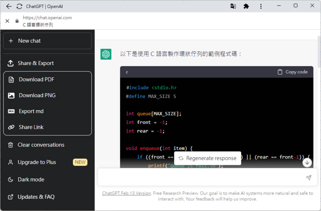Click the clipboard icon for Copy code
Image resolution: width=321 pixels, height=211 pixels.
pyautogui.click(x=280, y=72)
